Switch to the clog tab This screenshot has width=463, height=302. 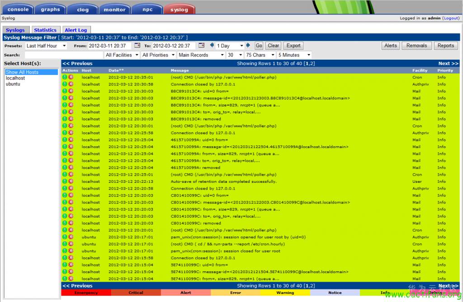[83, 9]
